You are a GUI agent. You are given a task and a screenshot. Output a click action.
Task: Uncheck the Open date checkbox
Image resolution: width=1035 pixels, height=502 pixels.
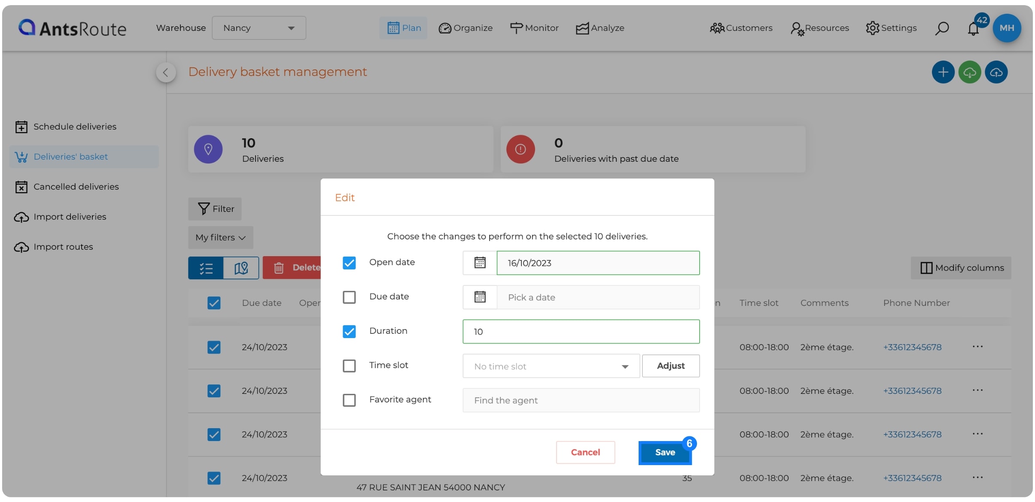point(349,263)
